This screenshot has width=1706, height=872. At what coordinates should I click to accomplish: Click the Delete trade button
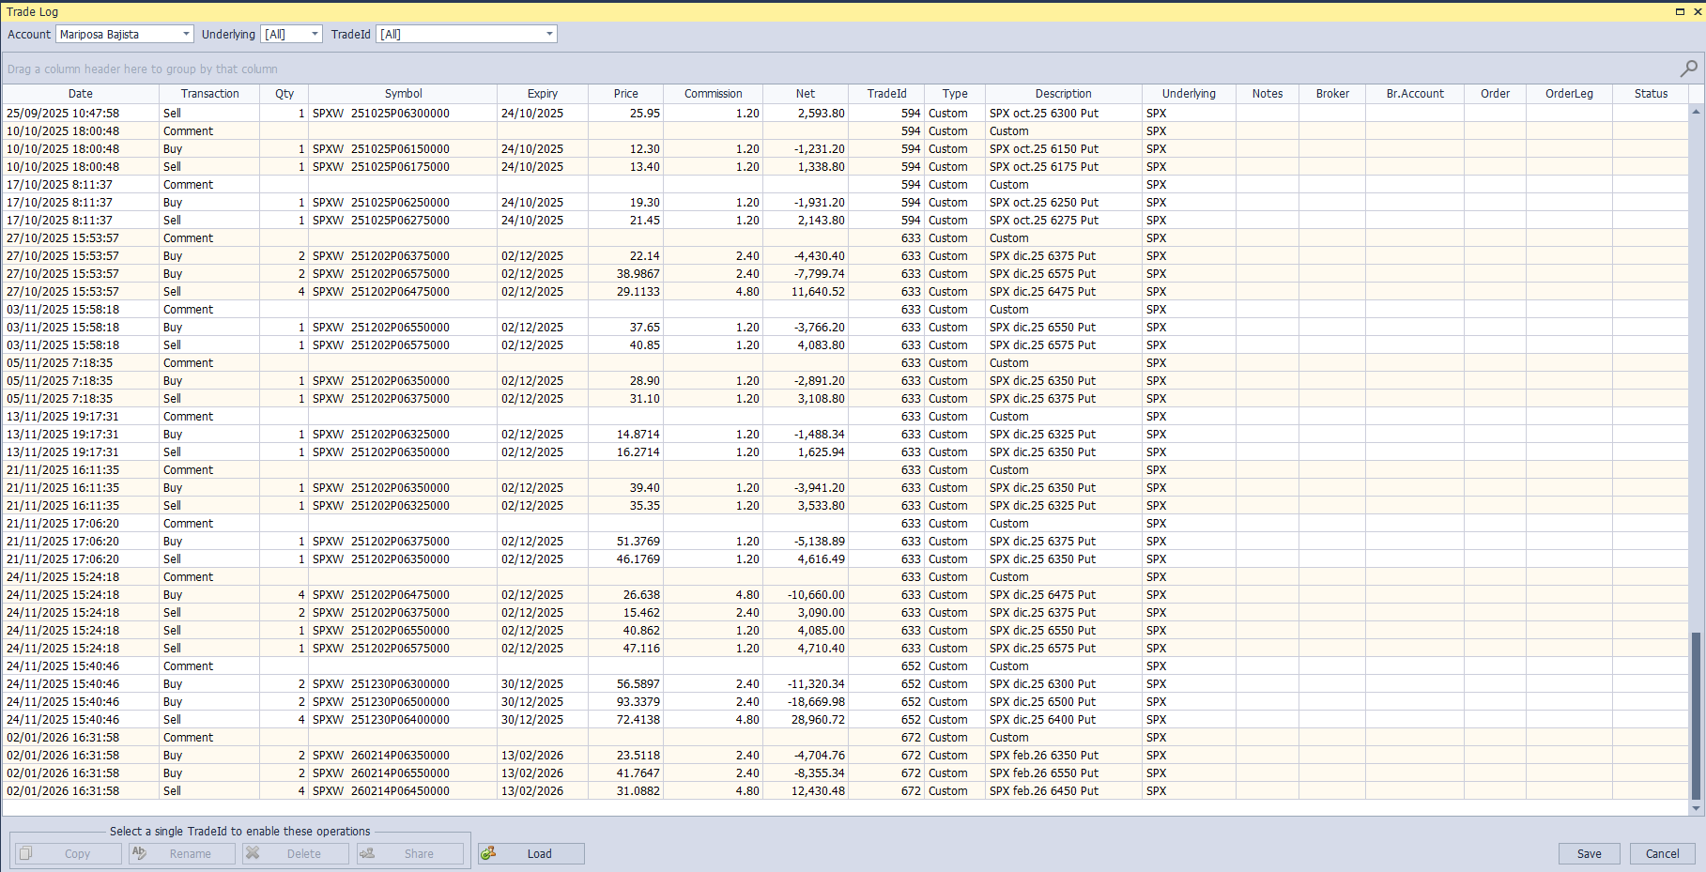pyautogui.click(x=296, y=853)
